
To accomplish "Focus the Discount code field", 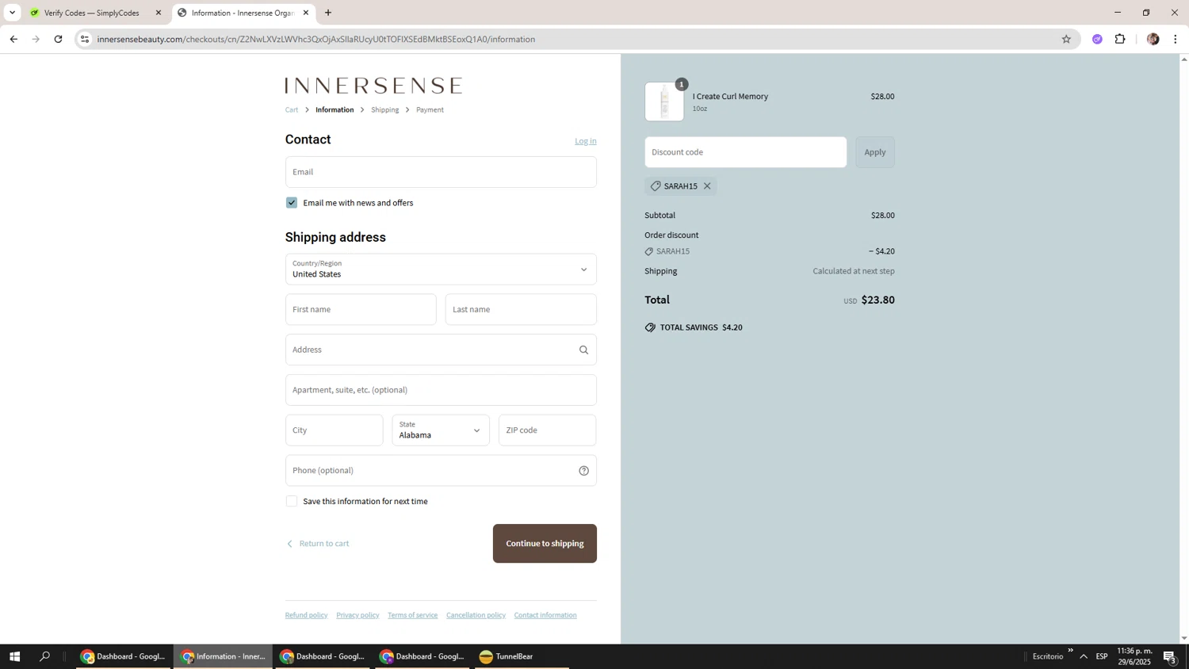I will 745,152.
